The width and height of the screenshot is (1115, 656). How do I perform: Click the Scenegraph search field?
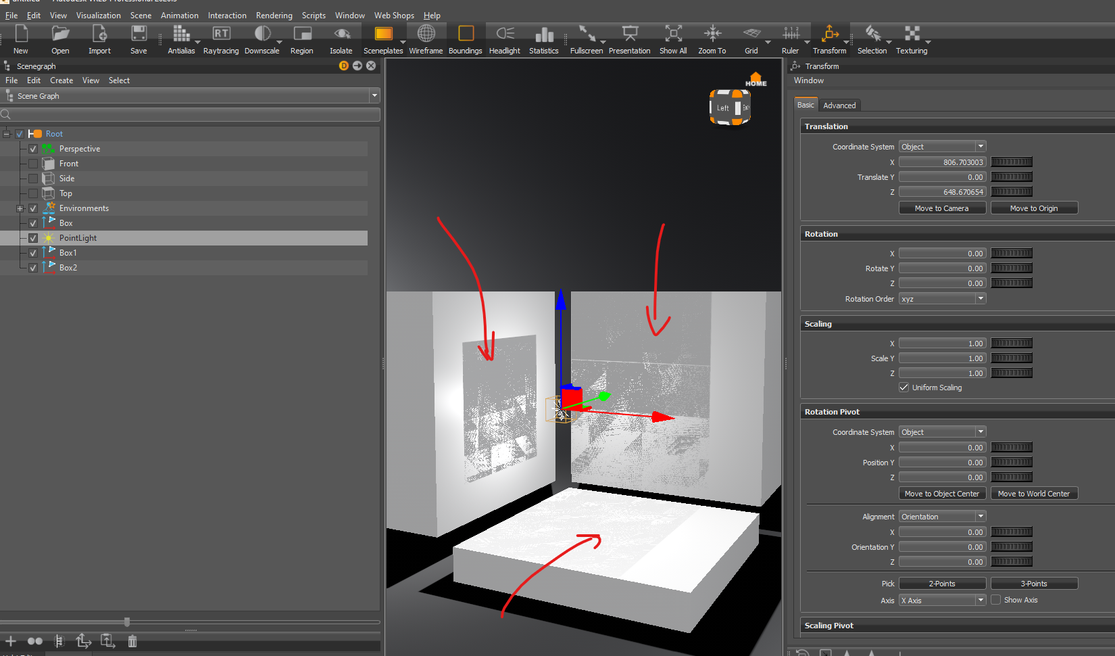point(191,114)
